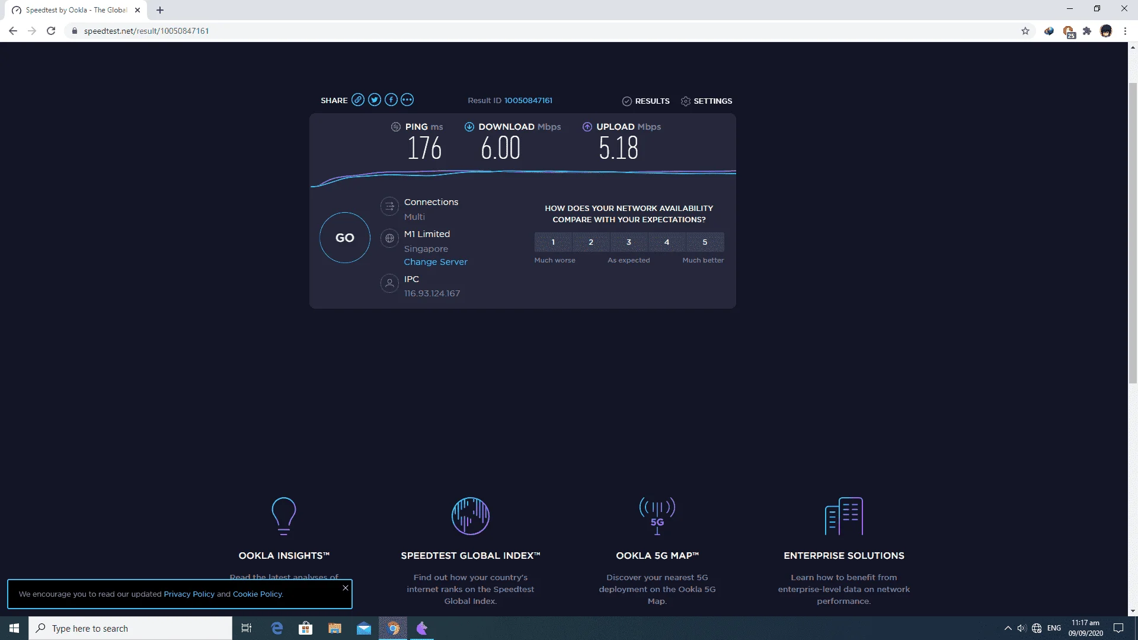Open Mail app from taskbar
This screenshot has width=1138, height=640.
(364, 628)
